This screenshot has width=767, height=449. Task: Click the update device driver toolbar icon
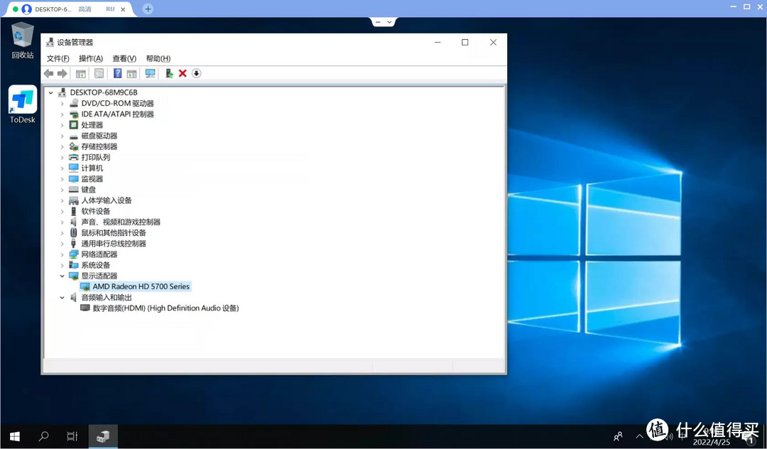(x=169, y=73)
